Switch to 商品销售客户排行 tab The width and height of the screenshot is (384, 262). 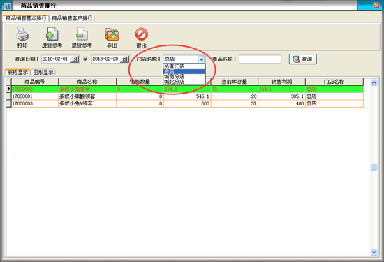tap(72, 18)
